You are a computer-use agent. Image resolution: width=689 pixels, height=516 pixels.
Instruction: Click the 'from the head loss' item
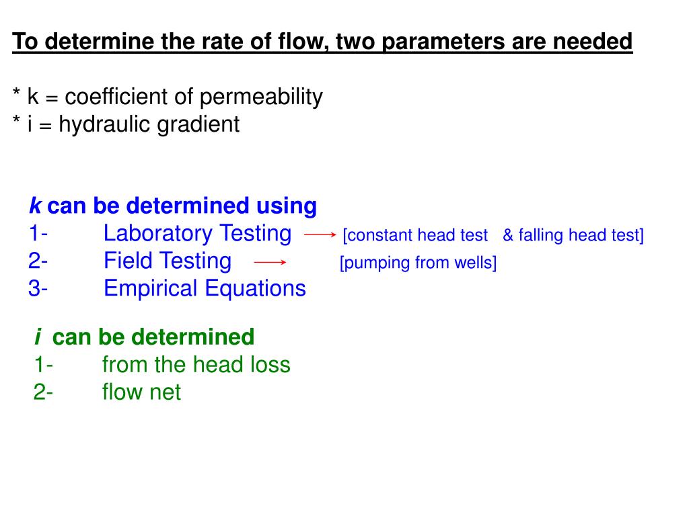click(196, 365)
